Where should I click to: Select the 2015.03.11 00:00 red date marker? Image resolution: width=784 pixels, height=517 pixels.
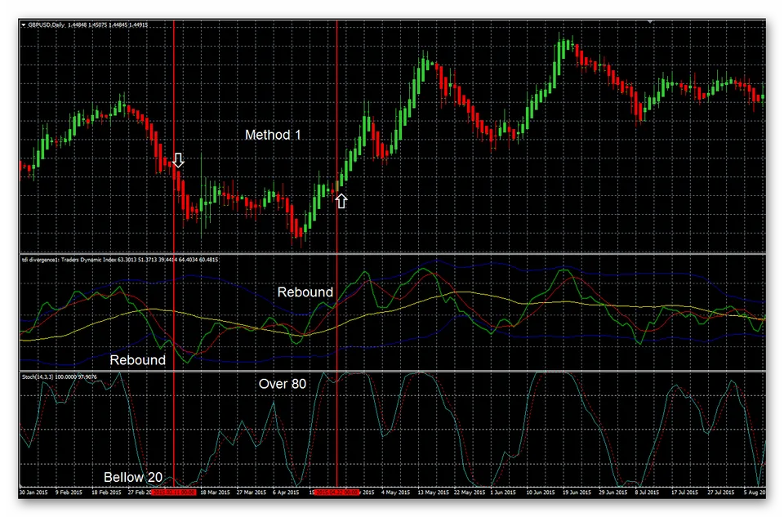click(174, 492)
